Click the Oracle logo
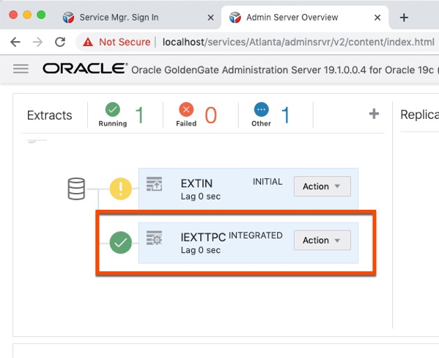 85,68
